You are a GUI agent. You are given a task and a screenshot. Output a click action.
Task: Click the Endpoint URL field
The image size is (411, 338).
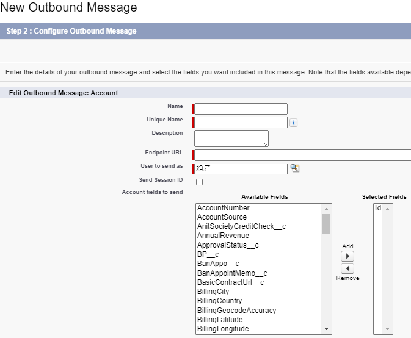(x=302, y=155)
